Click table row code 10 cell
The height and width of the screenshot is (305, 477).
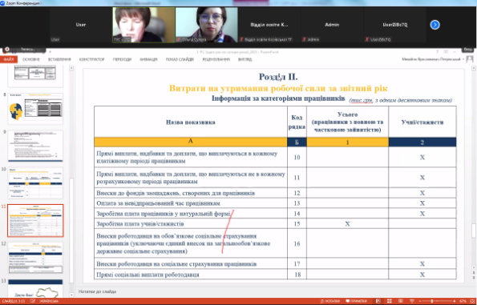[x=297, y=157]
